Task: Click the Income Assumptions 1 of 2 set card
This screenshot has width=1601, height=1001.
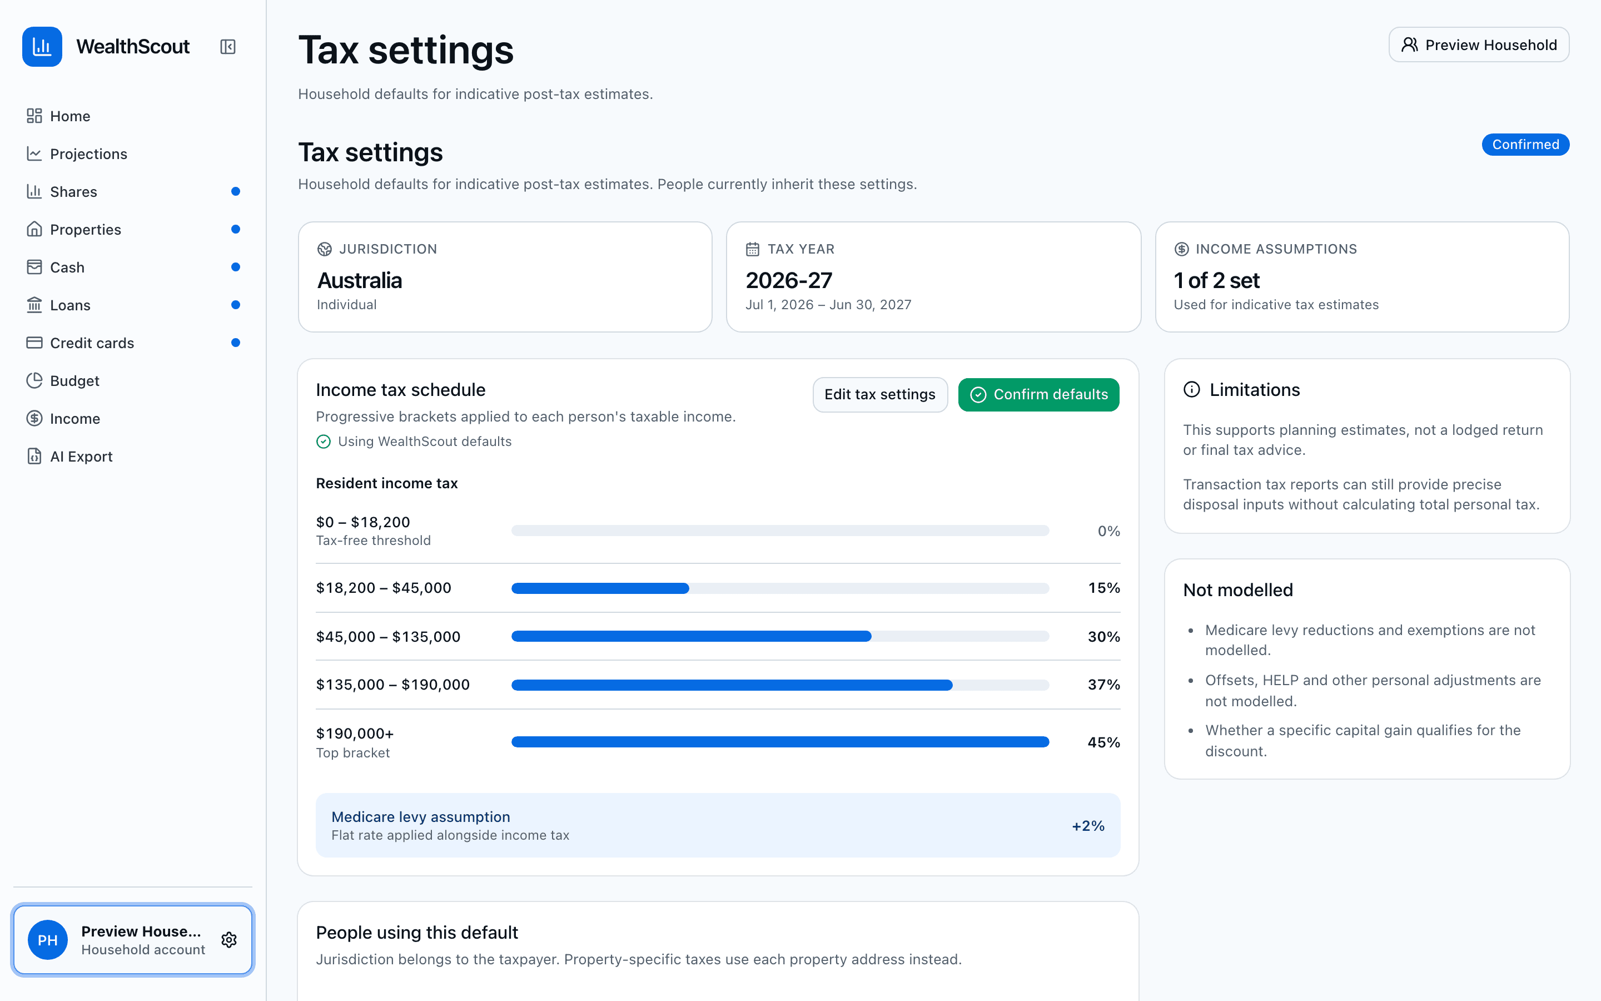Action: coord(1362,277)
